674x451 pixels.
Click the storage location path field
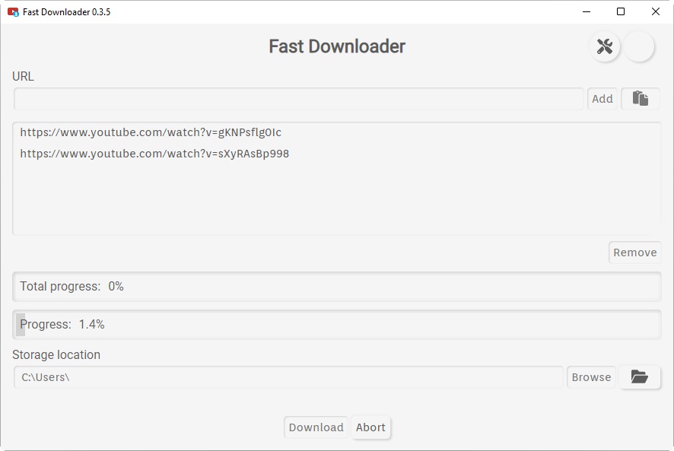(289, 377)
